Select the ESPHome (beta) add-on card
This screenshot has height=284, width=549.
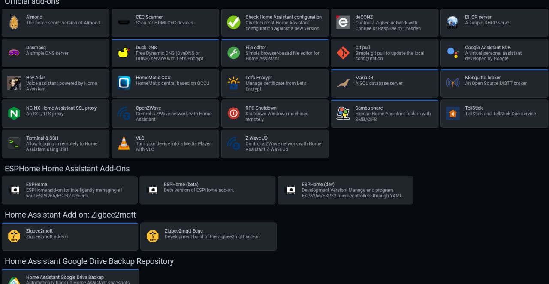click(207, 190)
